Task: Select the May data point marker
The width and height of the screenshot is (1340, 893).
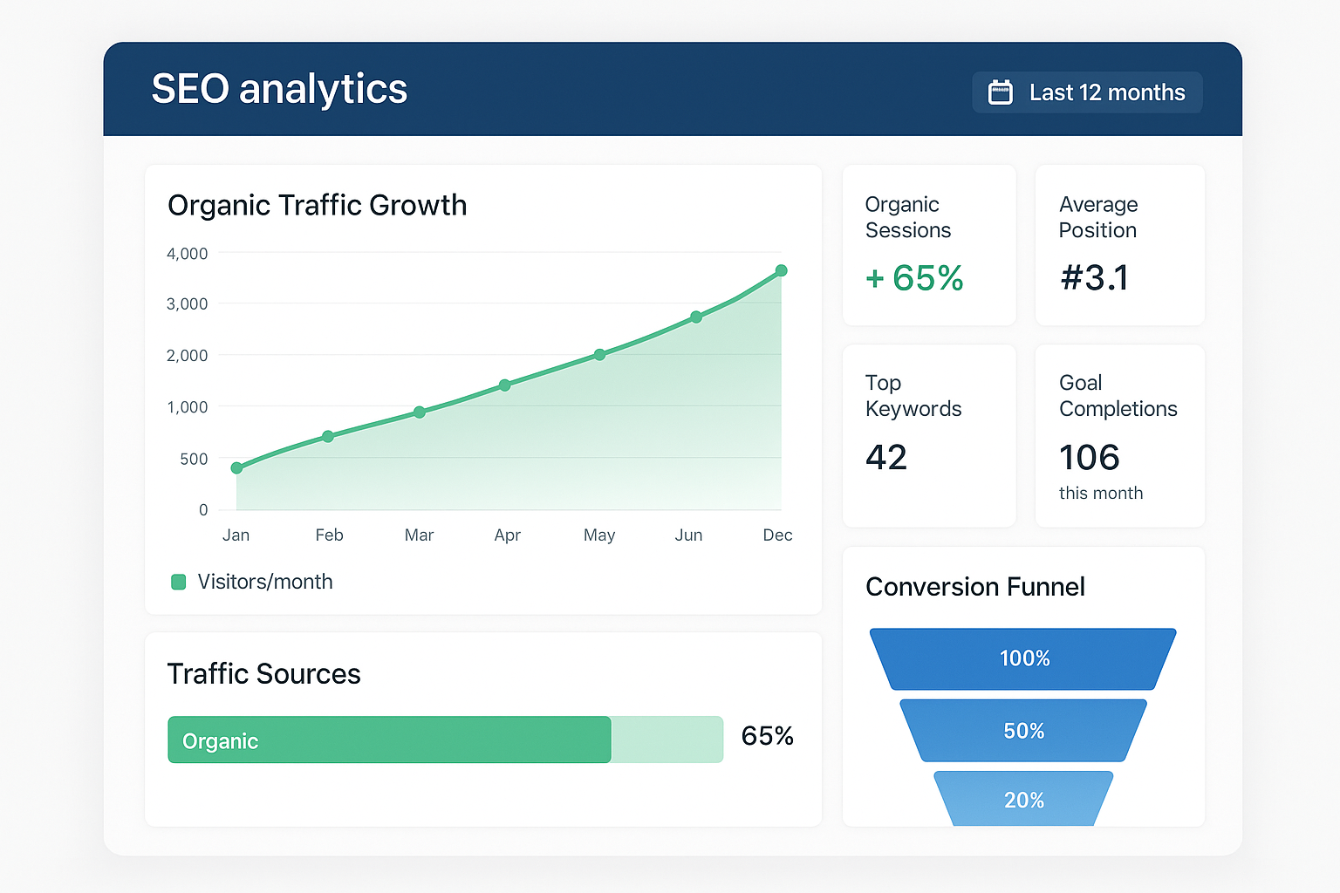Action: click(x=599, y=354)
